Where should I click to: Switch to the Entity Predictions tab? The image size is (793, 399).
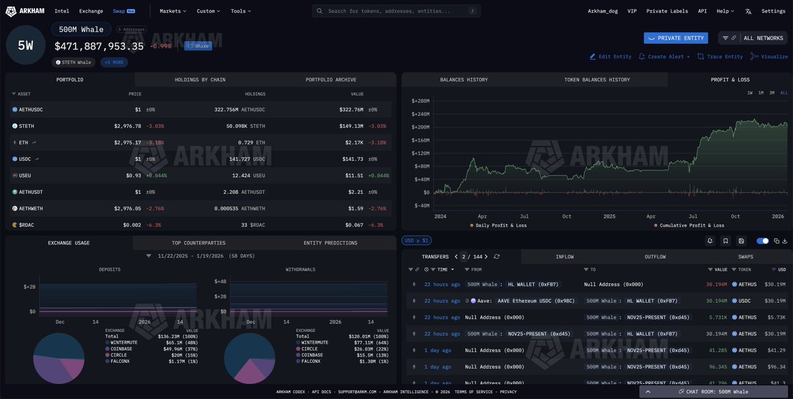(330, 243)
